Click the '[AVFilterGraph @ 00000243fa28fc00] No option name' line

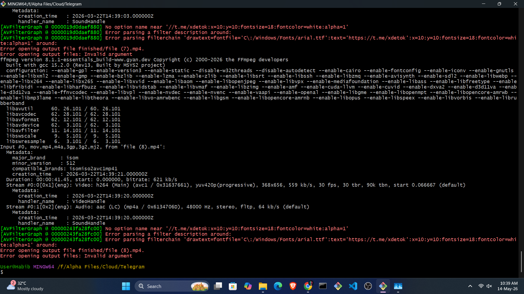pyautogui.click(x=174, y=229)
